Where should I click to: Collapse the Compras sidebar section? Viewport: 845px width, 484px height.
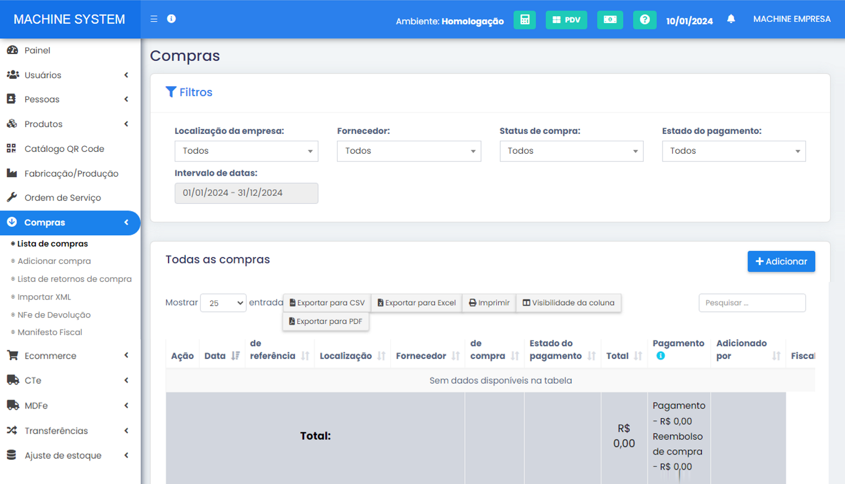pos(126,222)
